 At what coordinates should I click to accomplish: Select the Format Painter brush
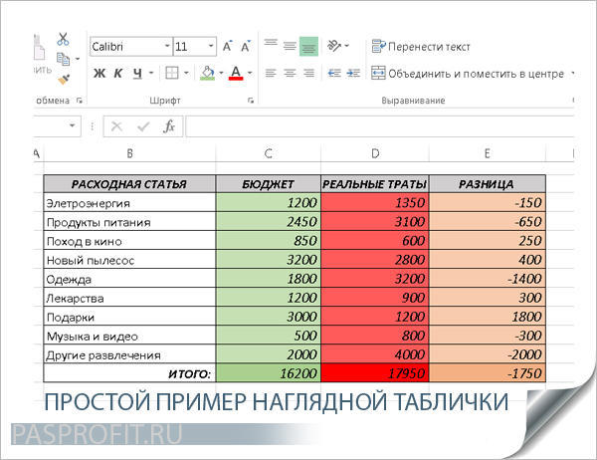(x=63, y=78)
